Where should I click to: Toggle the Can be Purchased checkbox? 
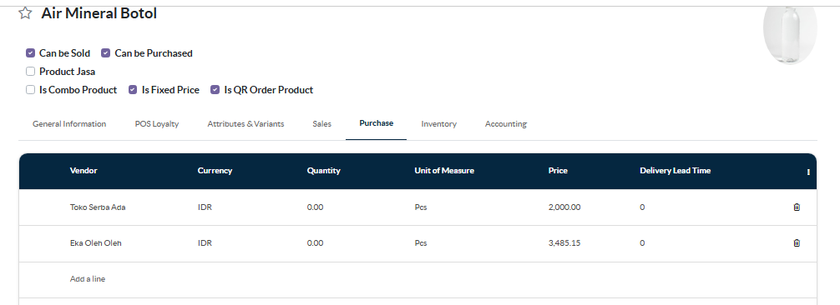[105, 53]
